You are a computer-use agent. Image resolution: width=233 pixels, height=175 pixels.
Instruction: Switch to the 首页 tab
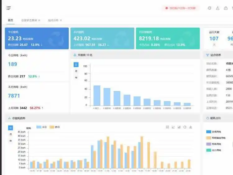point(11,20)
